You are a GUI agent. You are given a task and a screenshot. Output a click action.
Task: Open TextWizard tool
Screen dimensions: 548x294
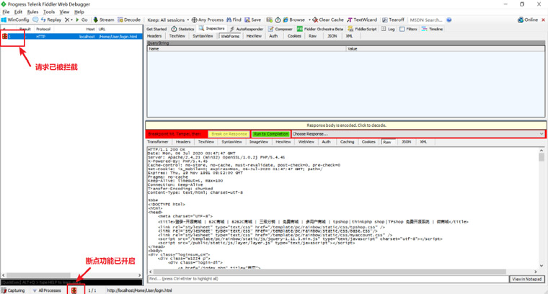pos(362,20)
